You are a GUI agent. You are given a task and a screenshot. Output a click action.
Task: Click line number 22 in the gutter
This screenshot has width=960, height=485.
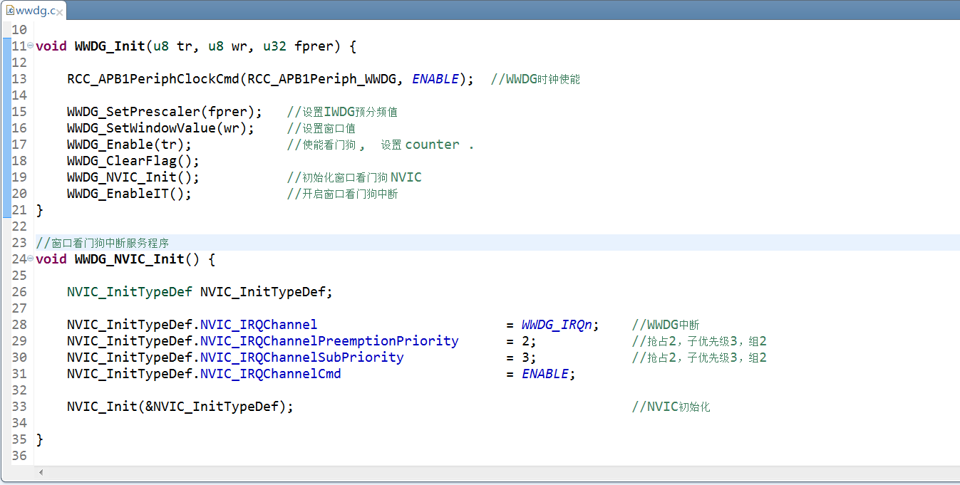tap(19, 226)
